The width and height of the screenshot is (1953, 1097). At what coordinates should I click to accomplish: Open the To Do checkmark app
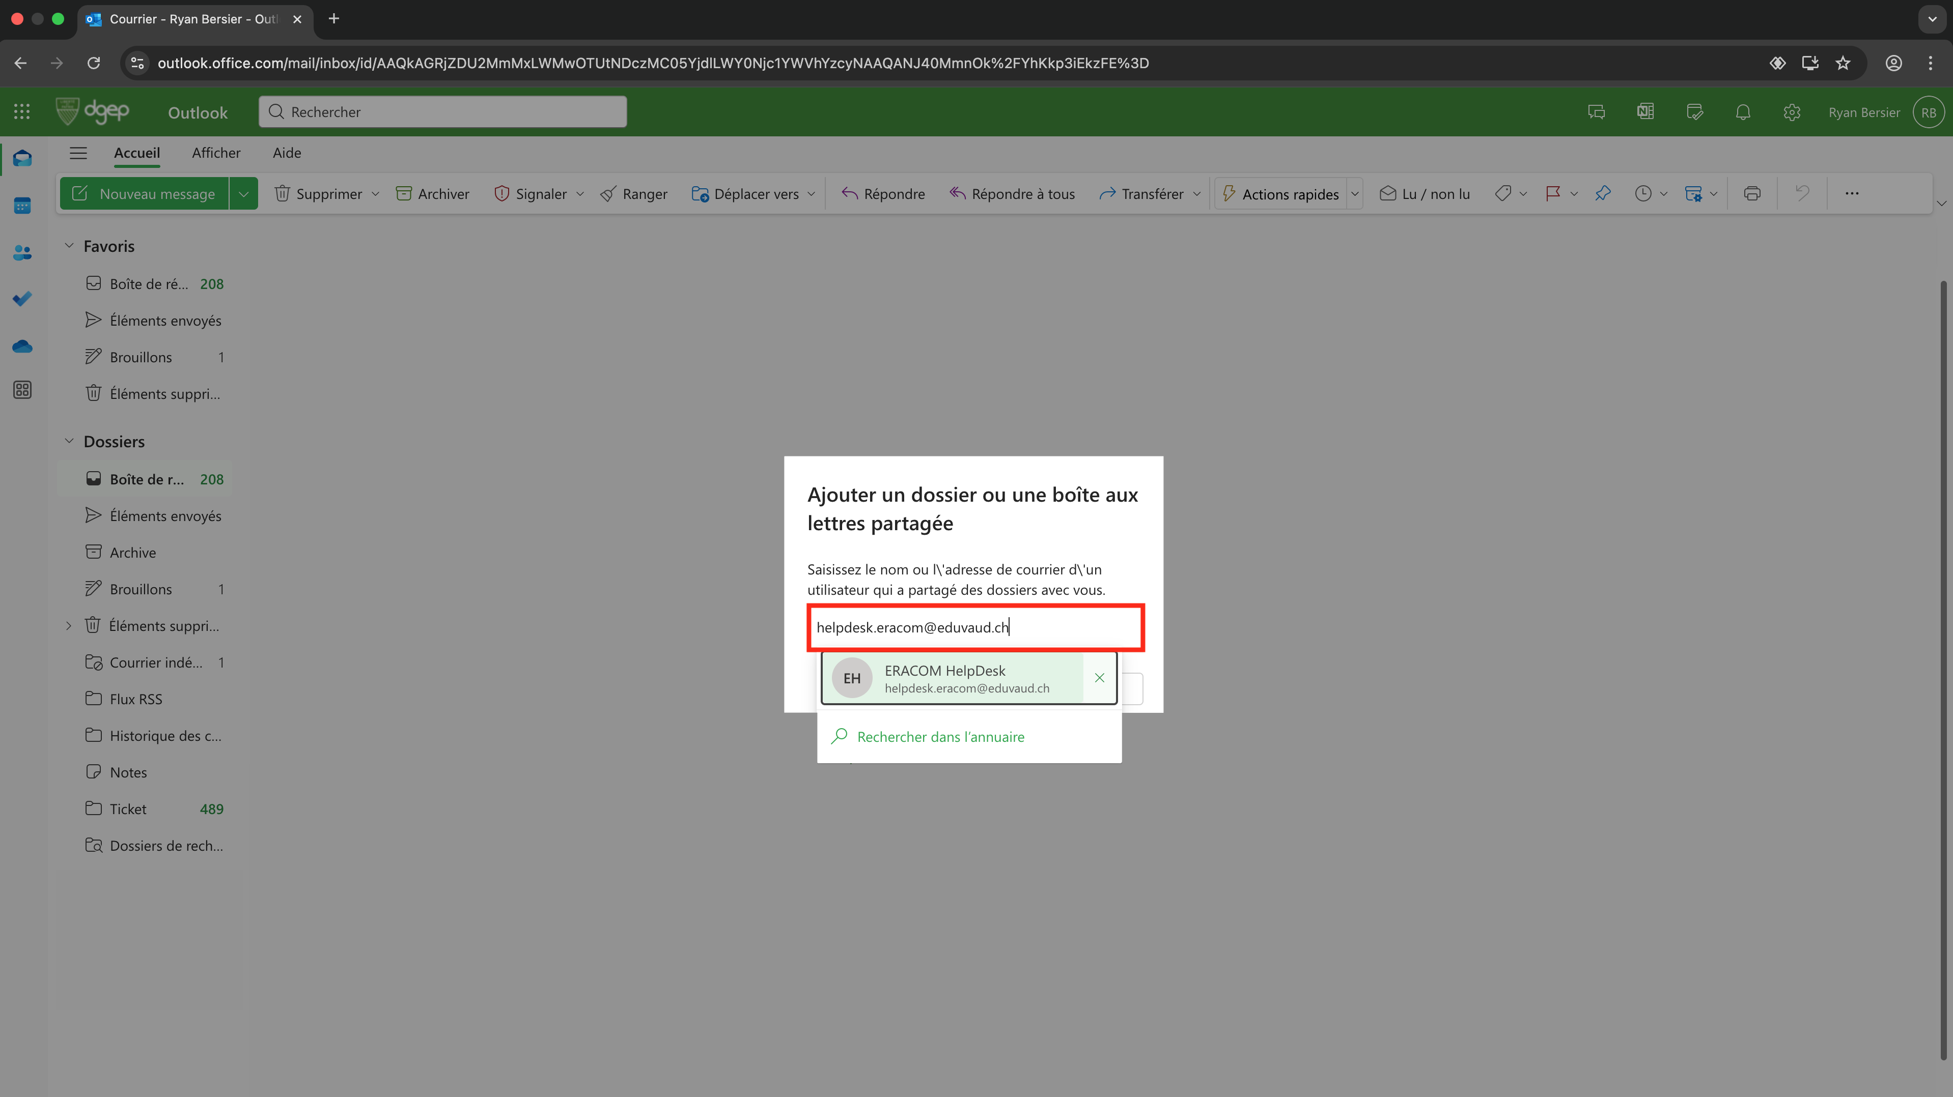22,299
